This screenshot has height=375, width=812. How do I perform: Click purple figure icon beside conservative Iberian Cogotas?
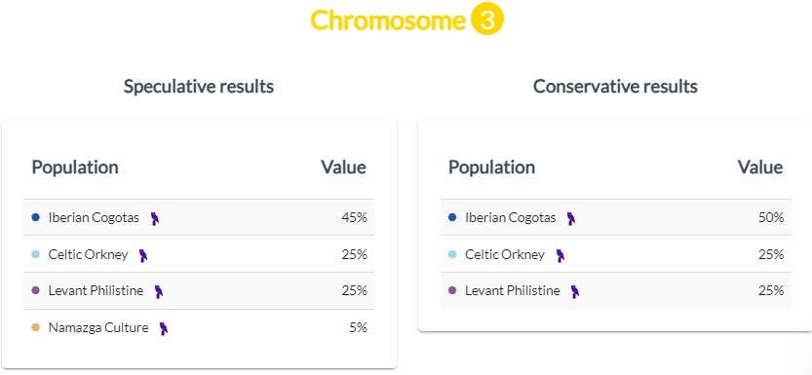(x=570, y=218)
